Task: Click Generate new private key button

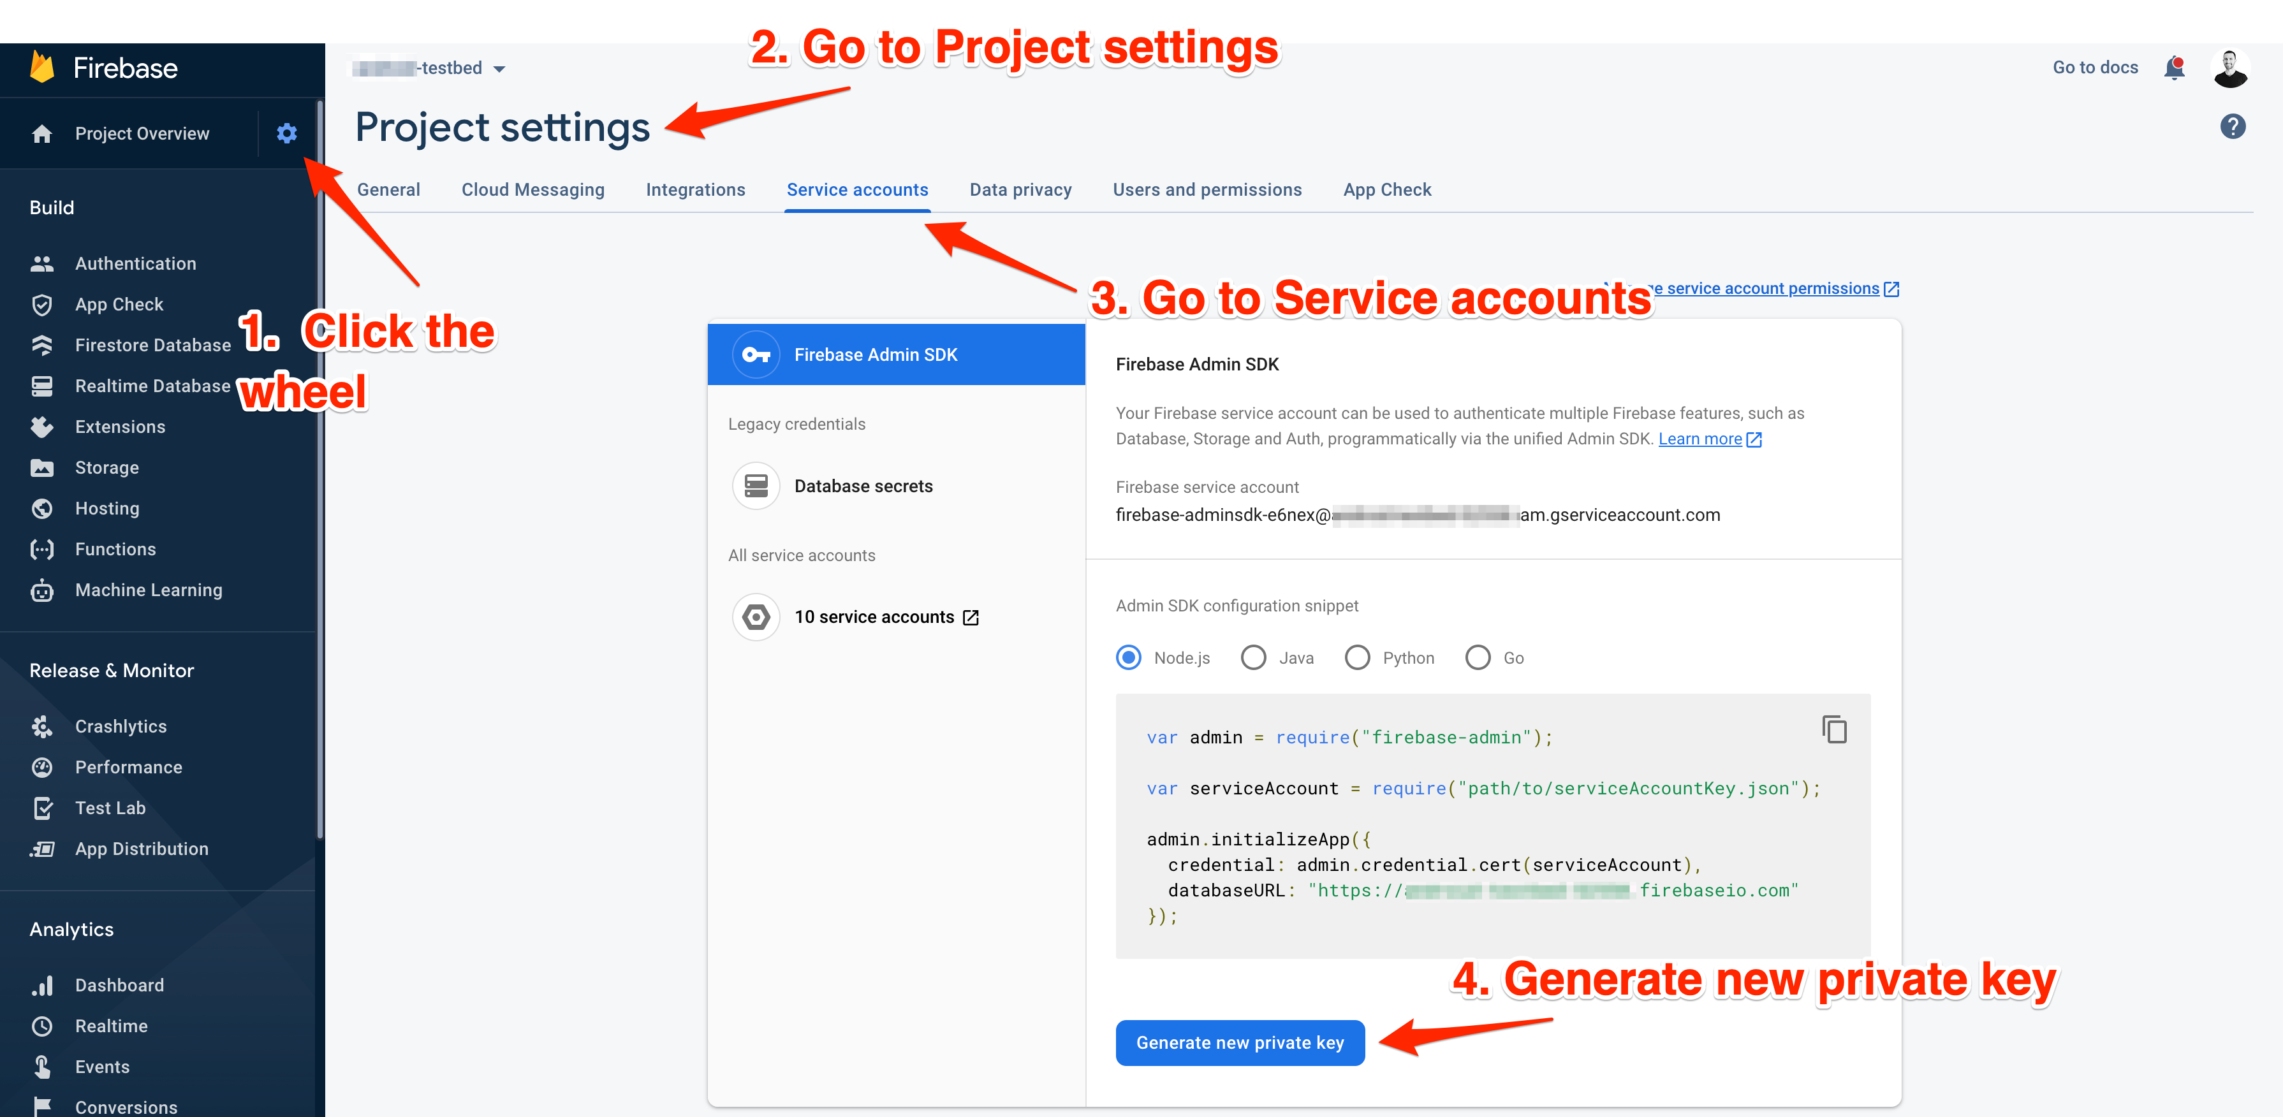Action: [1239, 1042]
